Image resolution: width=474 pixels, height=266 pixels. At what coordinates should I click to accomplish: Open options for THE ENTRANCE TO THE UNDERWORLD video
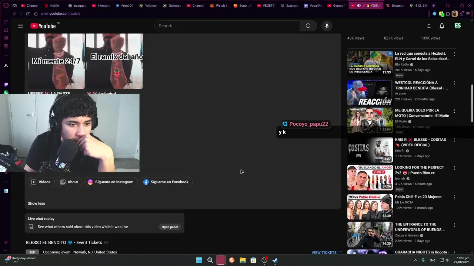[454, 225]
